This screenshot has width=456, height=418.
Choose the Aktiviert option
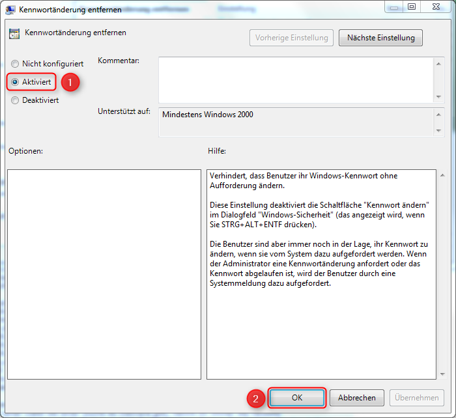click(15, 82)
